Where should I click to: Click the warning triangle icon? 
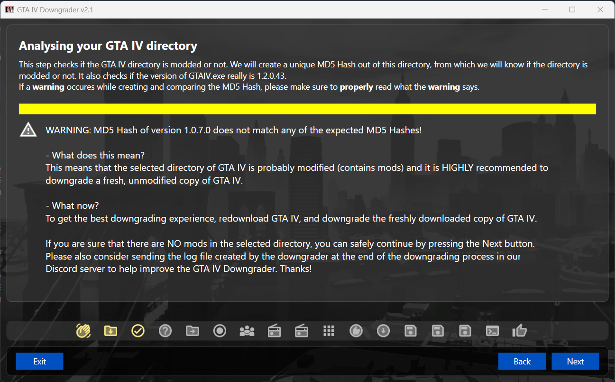point(28,129)
